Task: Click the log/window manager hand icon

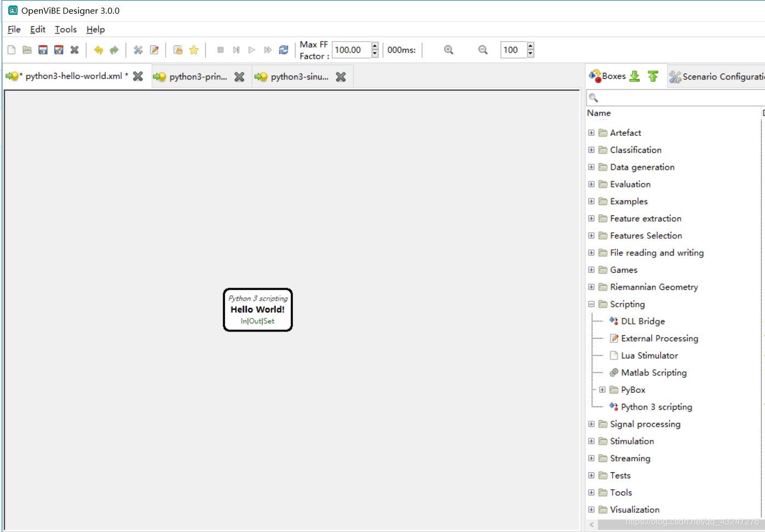Action: pyautogui.click(x=178, y=50)
